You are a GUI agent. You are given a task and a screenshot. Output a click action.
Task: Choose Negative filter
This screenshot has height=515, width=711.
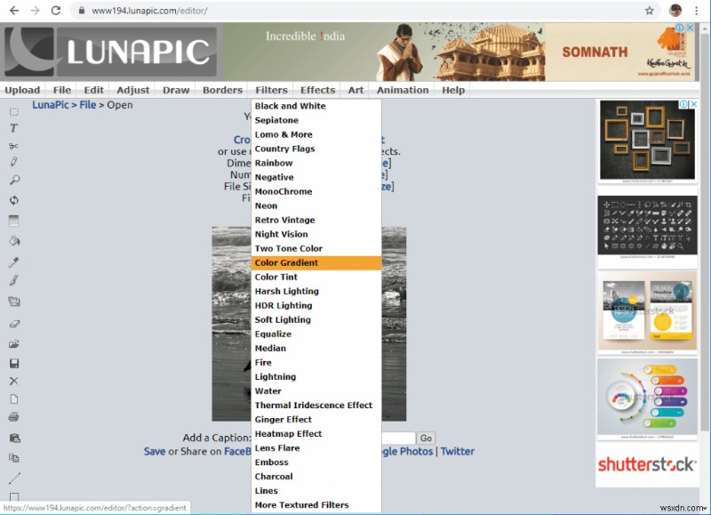pos(316,177)
